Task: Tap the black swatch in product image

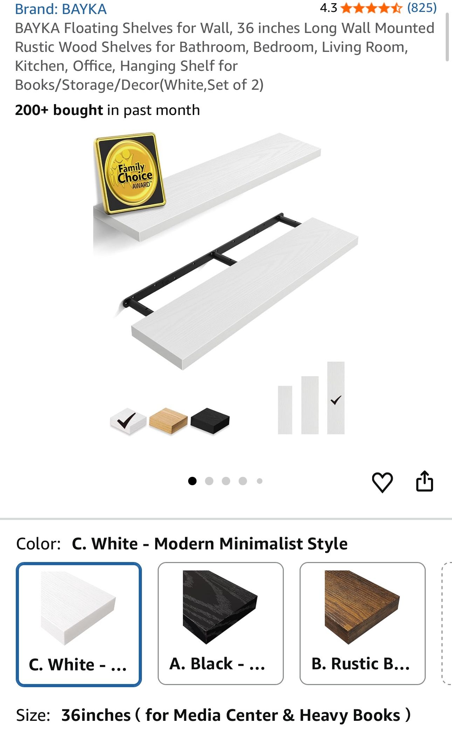Action: [210, 421]
